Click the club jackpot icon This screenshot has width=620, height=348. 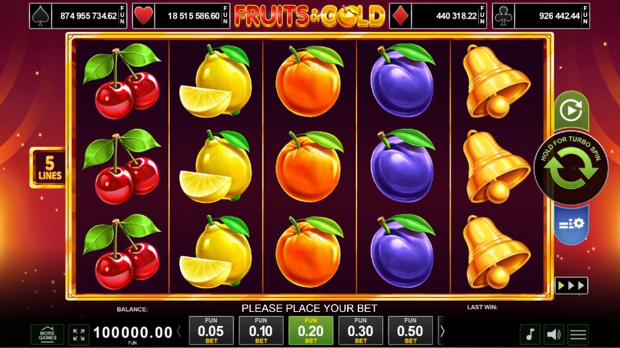504,16
